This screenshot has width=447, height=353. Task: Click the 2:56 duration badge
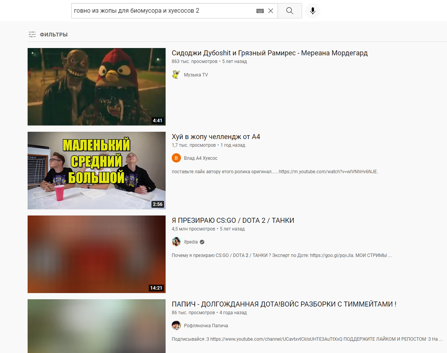(x=157, y=204)
